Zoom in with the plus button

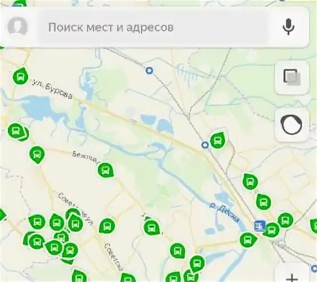pos(292,277)
